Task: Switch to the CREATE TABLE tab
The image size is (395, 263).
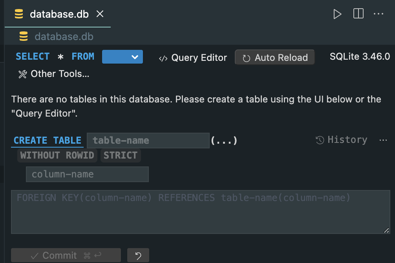Action: pyautogui.click(x=48, y=141)
